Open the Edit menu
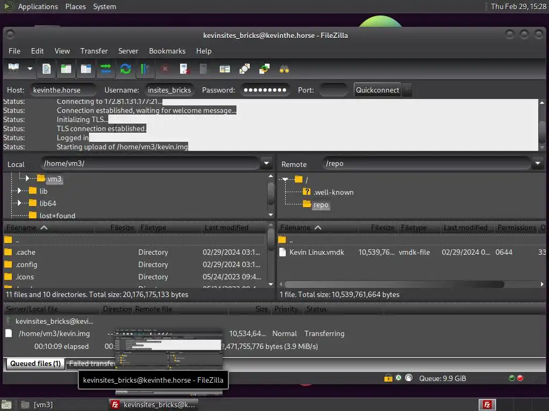The width and height of the screenshot is (549, 411). coord(38,51)
